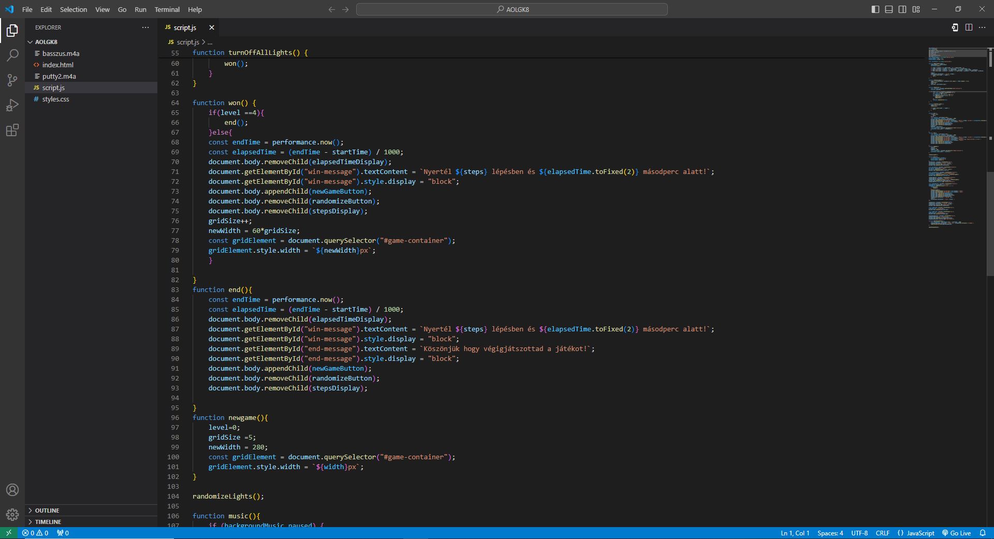Collapse the AOLGK8 folder section
This screenshot has width=994, height=539.
pos(91,42)
